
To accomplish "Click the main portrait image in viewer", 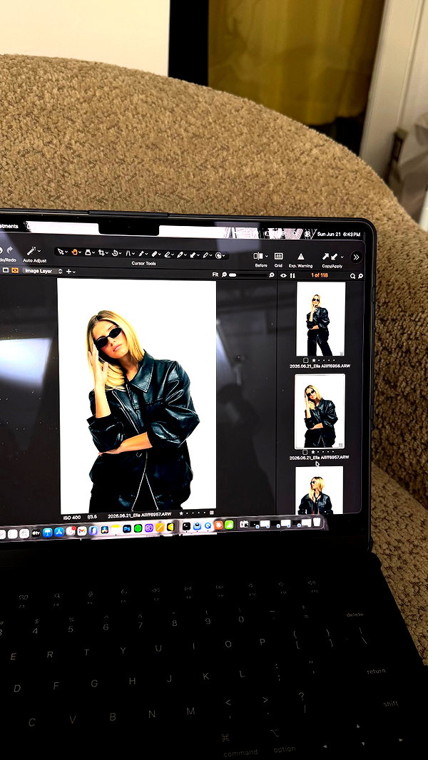I will tap(137, 396).
